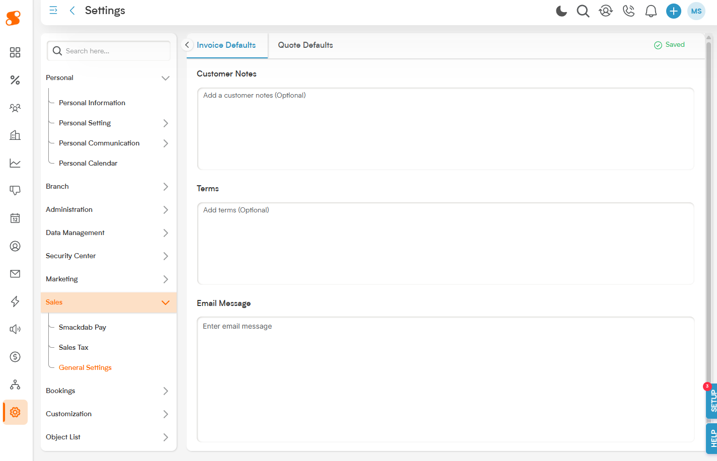Image resolution: width=717 pixels, height=461 pixels.
Task: Open the calendar icon in sidebar
Action: pos(15,218)
